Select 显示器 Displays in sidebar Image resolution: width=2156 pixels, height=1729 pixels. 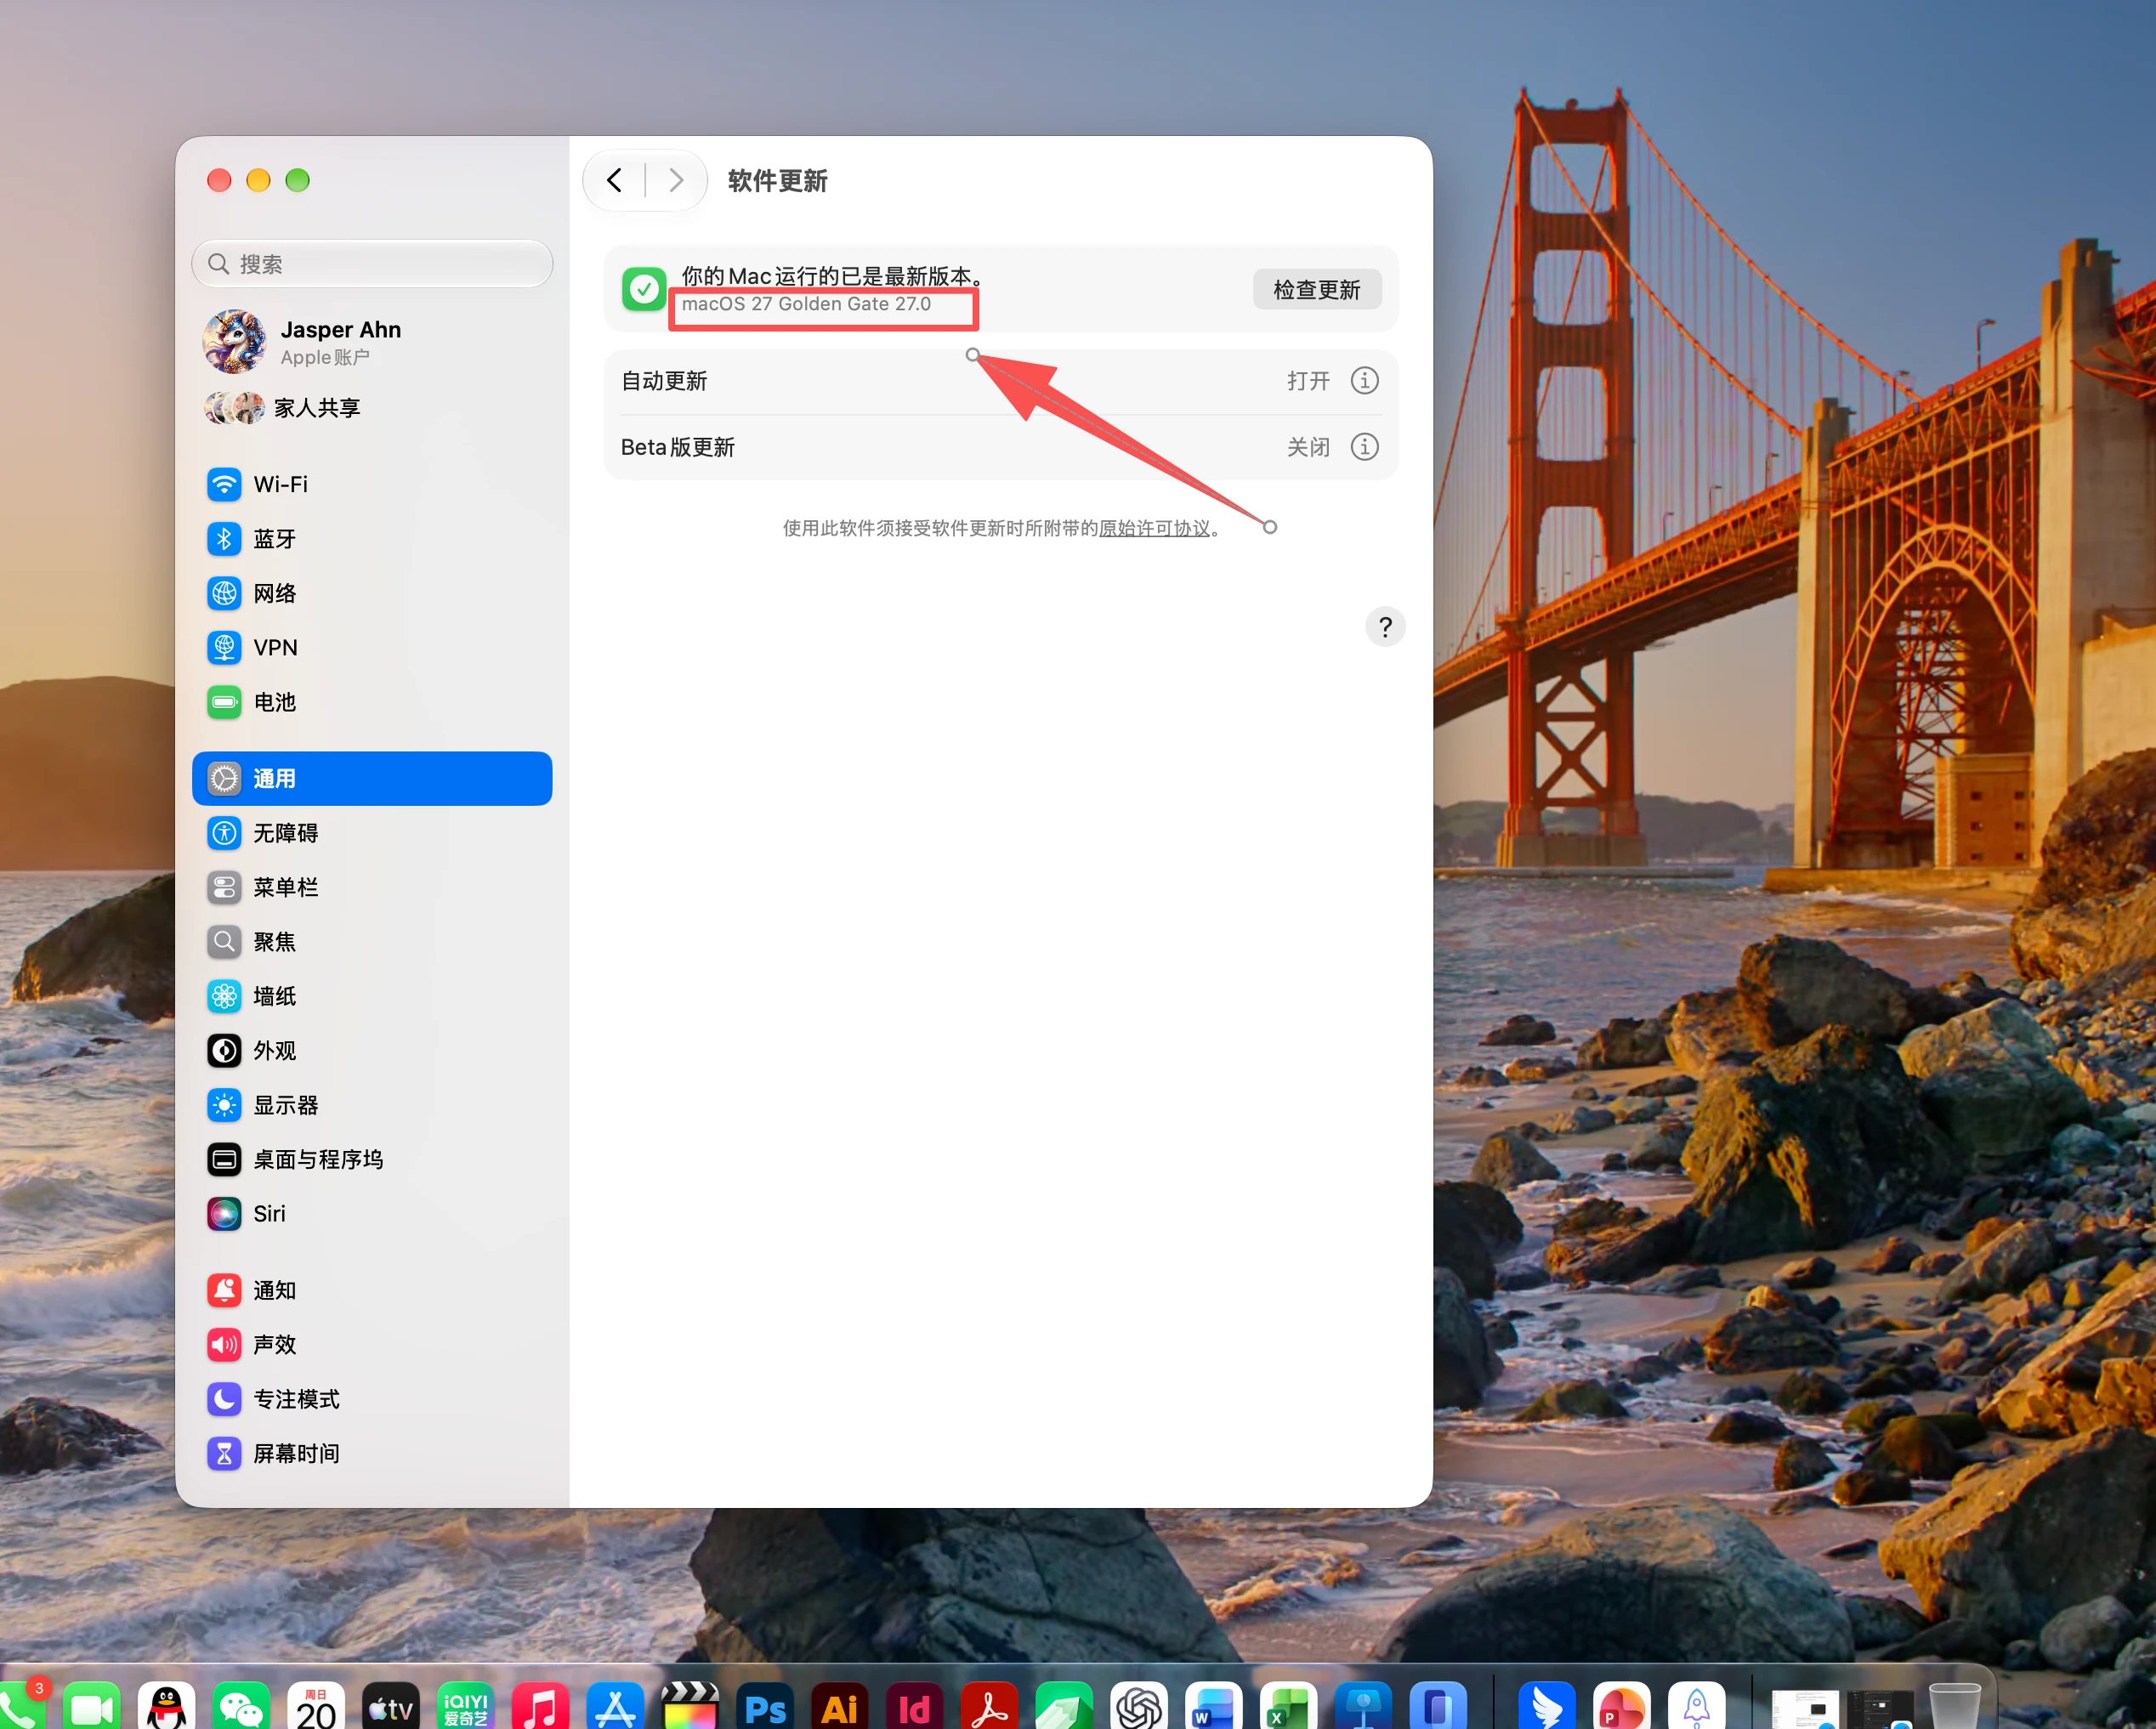click(x=371, y=1105)
